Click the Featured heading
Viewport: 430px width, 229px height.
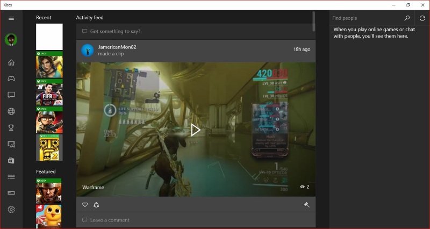click(46, 171)
